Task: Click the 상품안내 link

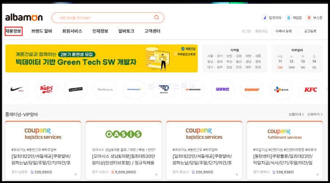Action: [296, 114]
